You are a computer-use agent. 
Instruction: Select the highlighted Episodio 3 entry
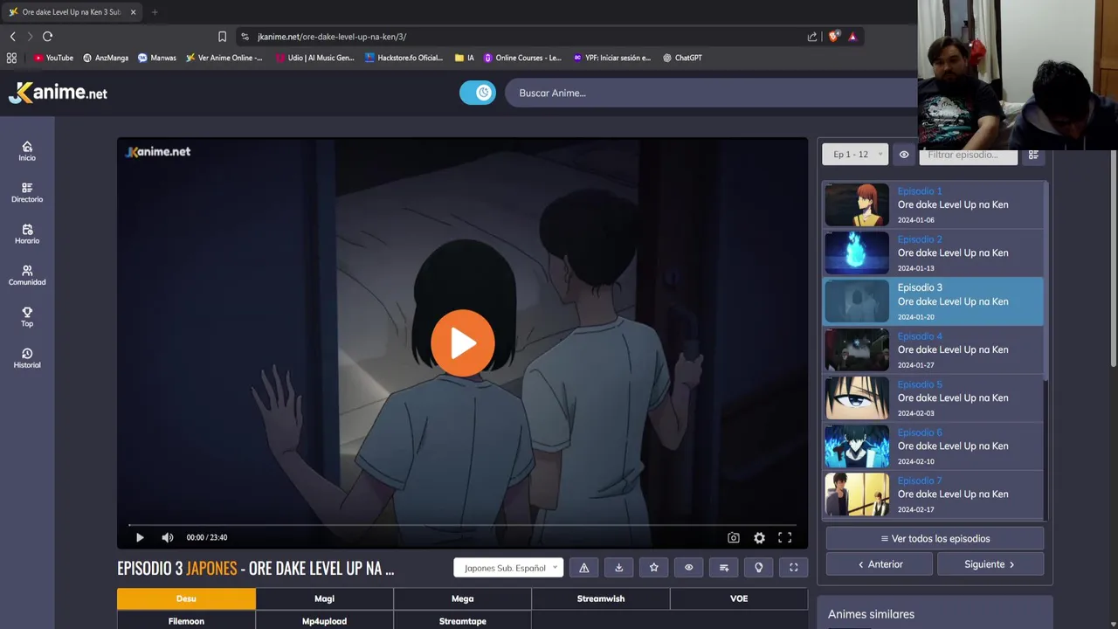click(934, 301)
